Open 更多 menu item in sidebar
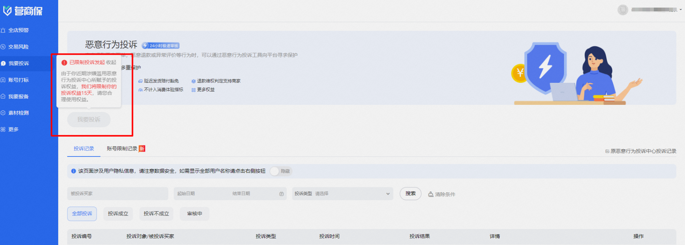This screenshot has height=245, width=685. click(x=13, y=130)
